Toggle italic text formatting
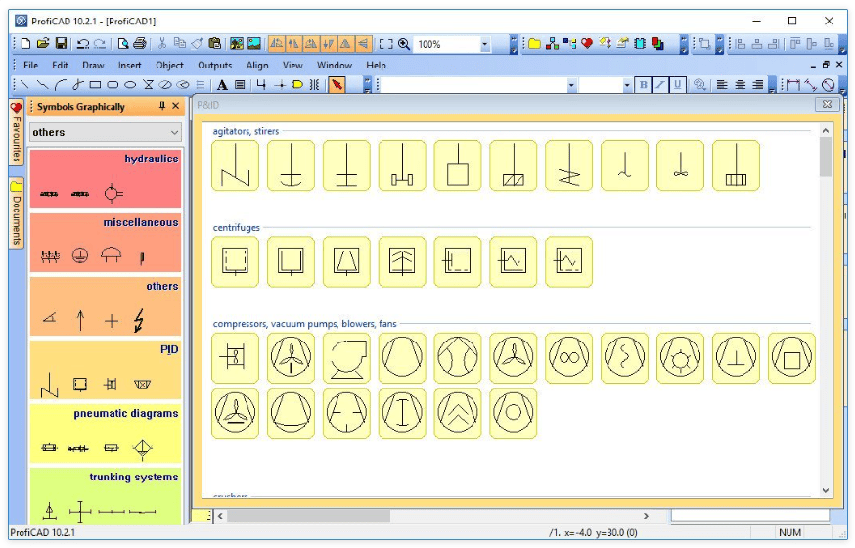Viewport: 855px width, 548px height. click(x=660, y=84)
